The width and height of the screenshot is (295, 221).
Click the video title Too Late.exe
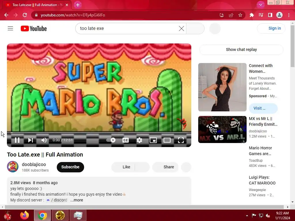pos(45,155)
